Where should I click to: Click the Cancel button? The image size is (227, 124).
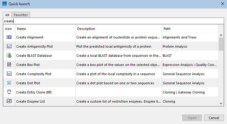tap(214, 118)
